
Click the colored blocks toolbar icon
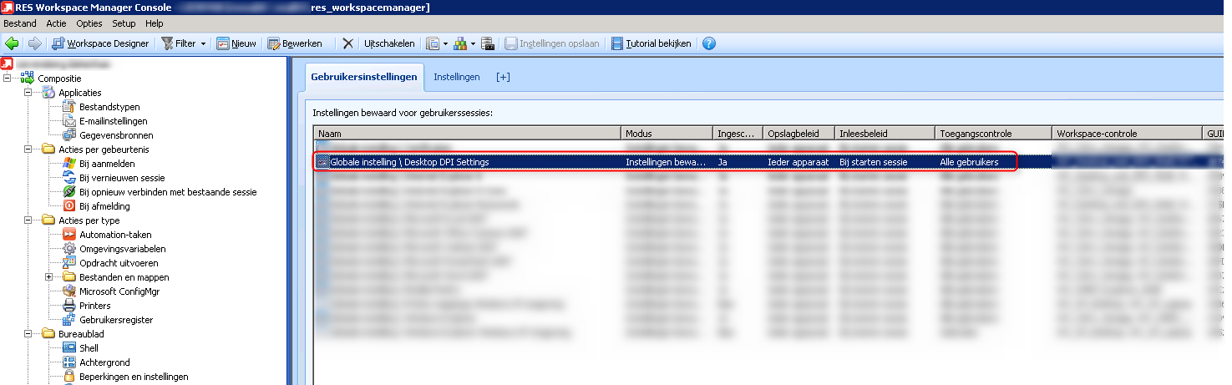pos(460,43)
